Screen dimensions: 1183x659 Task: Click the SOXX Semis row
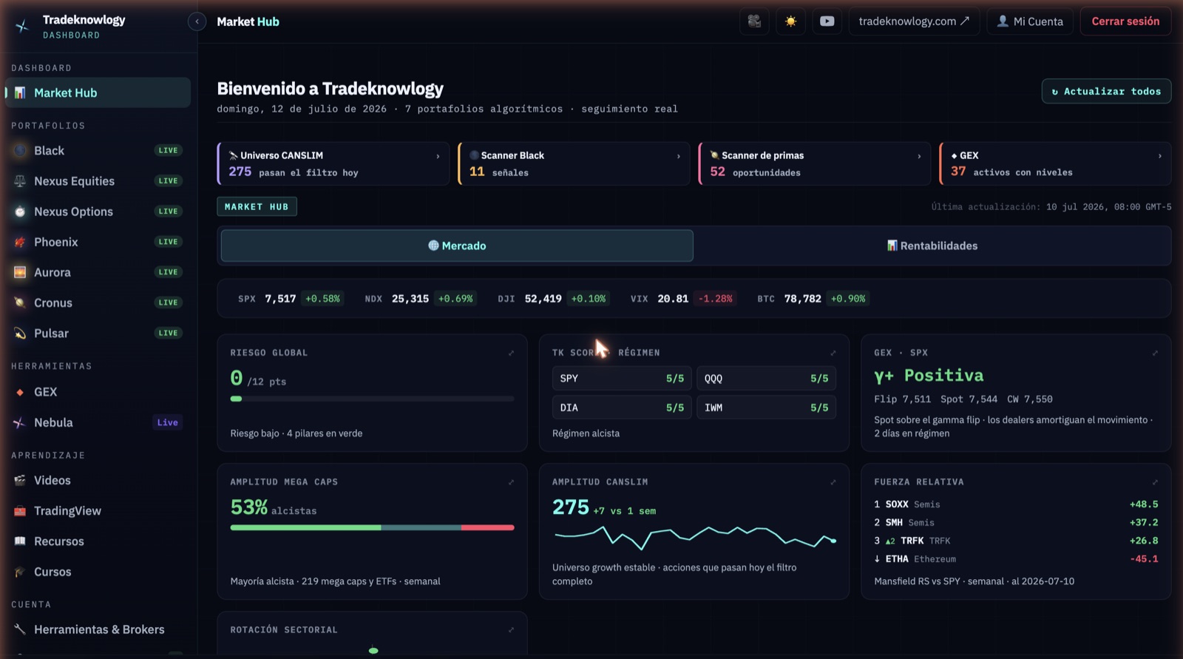click(1016, 504)
